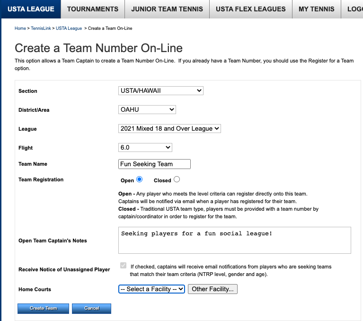Click the Create Team button
The width and height of the screenshot is (363, 321).
[x=44, y=308]
